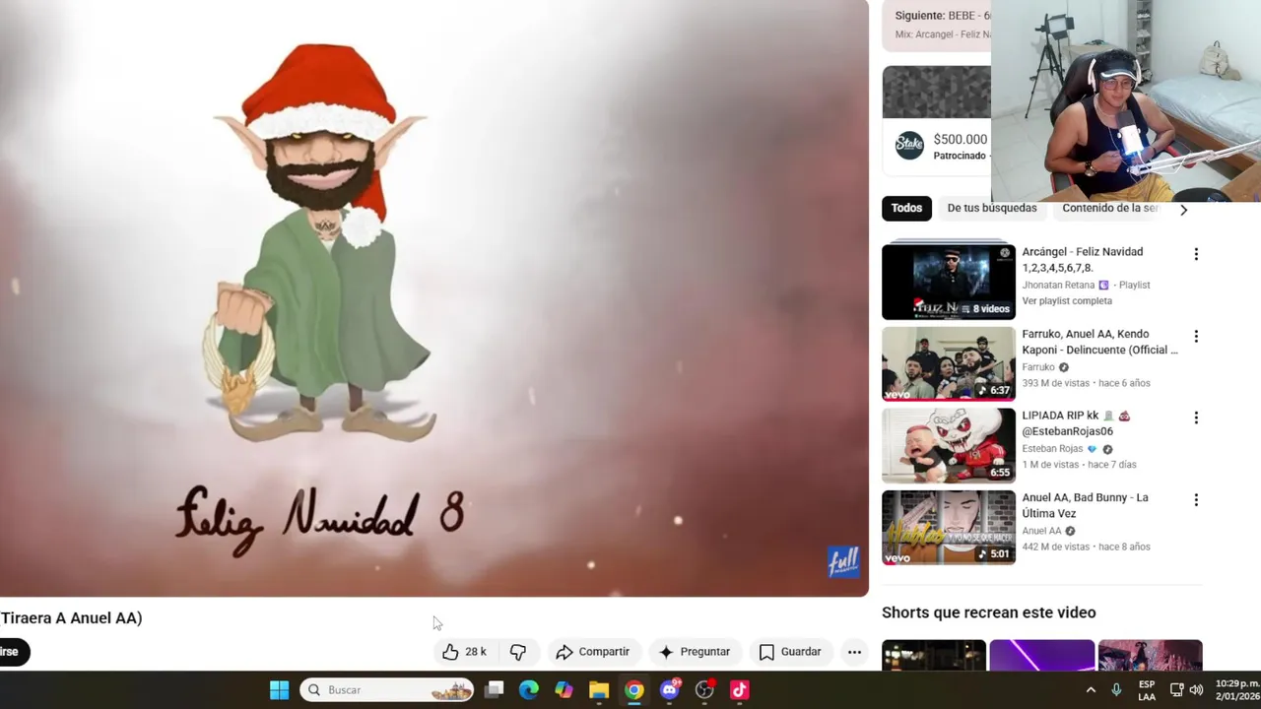Open the first Shorts thumbnail
The width and height of the screenshot is (1261, 709).
[933, 656]
